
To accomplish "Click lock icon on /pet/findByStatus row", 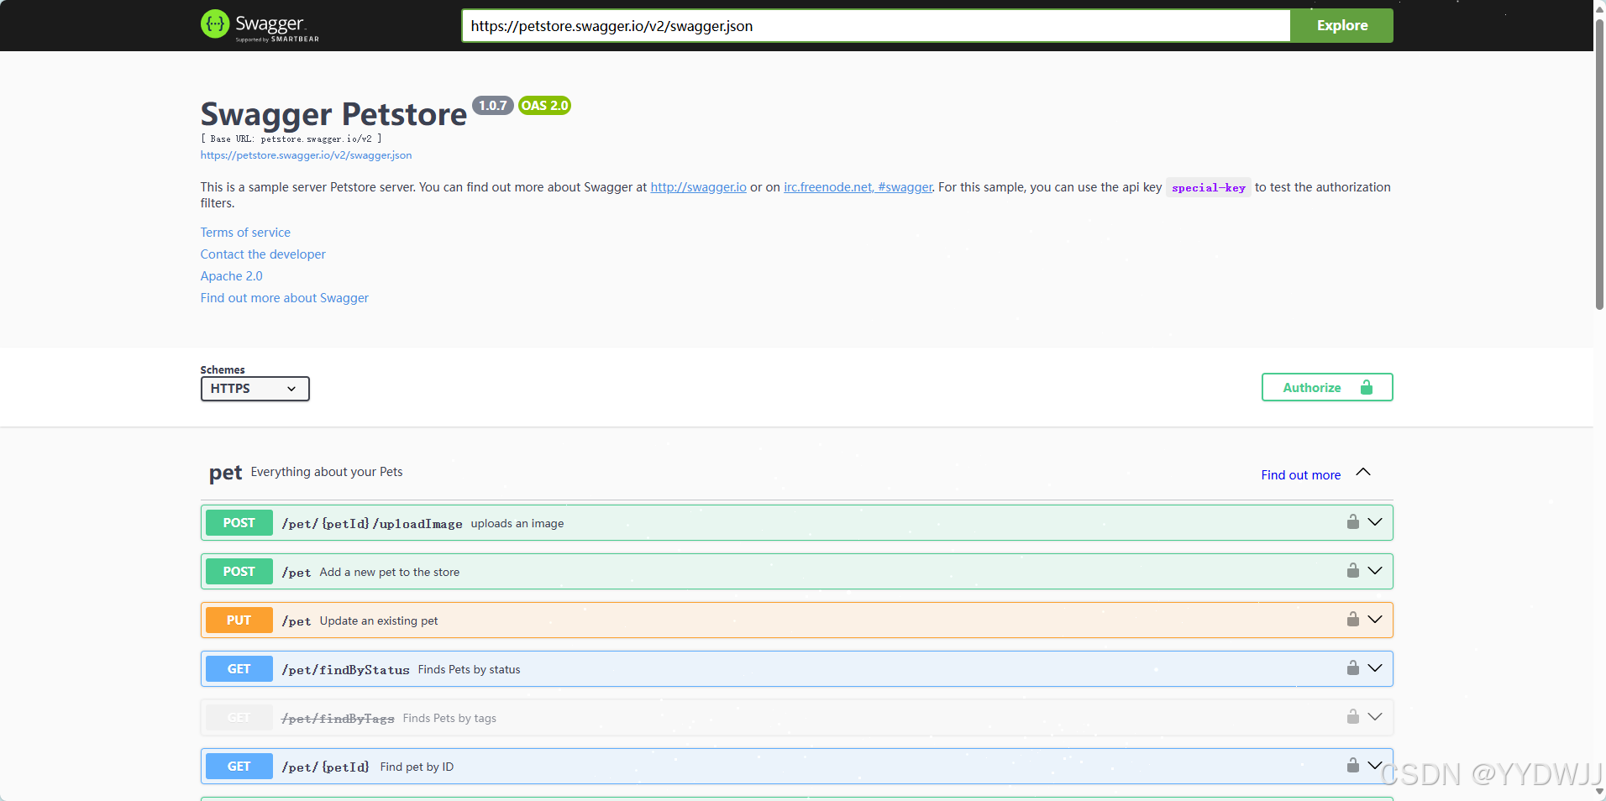I will click(x=1352, y=667).
